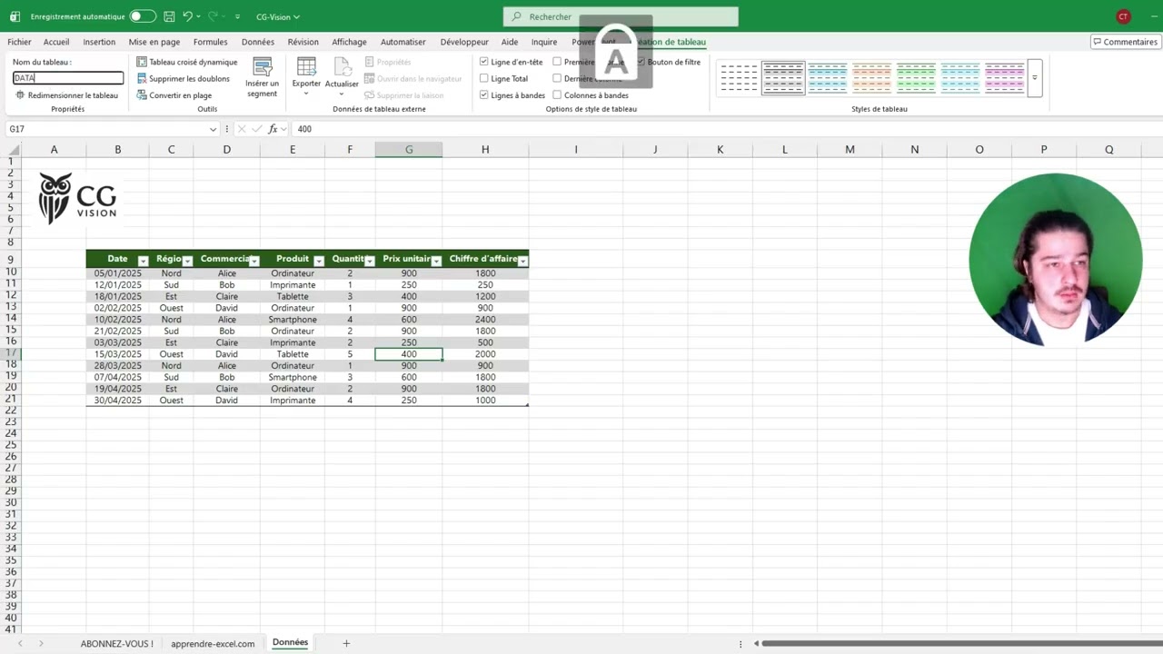Click the Undo arrow icon

(x=187, y=16)
